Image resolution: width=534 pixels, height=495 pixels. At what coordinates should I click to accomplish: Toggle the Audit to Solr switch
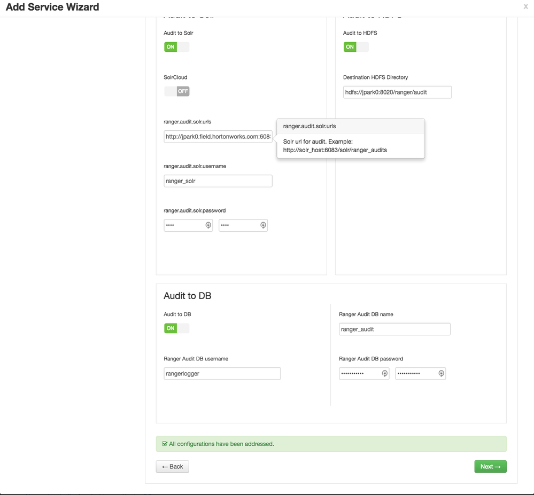176,47
